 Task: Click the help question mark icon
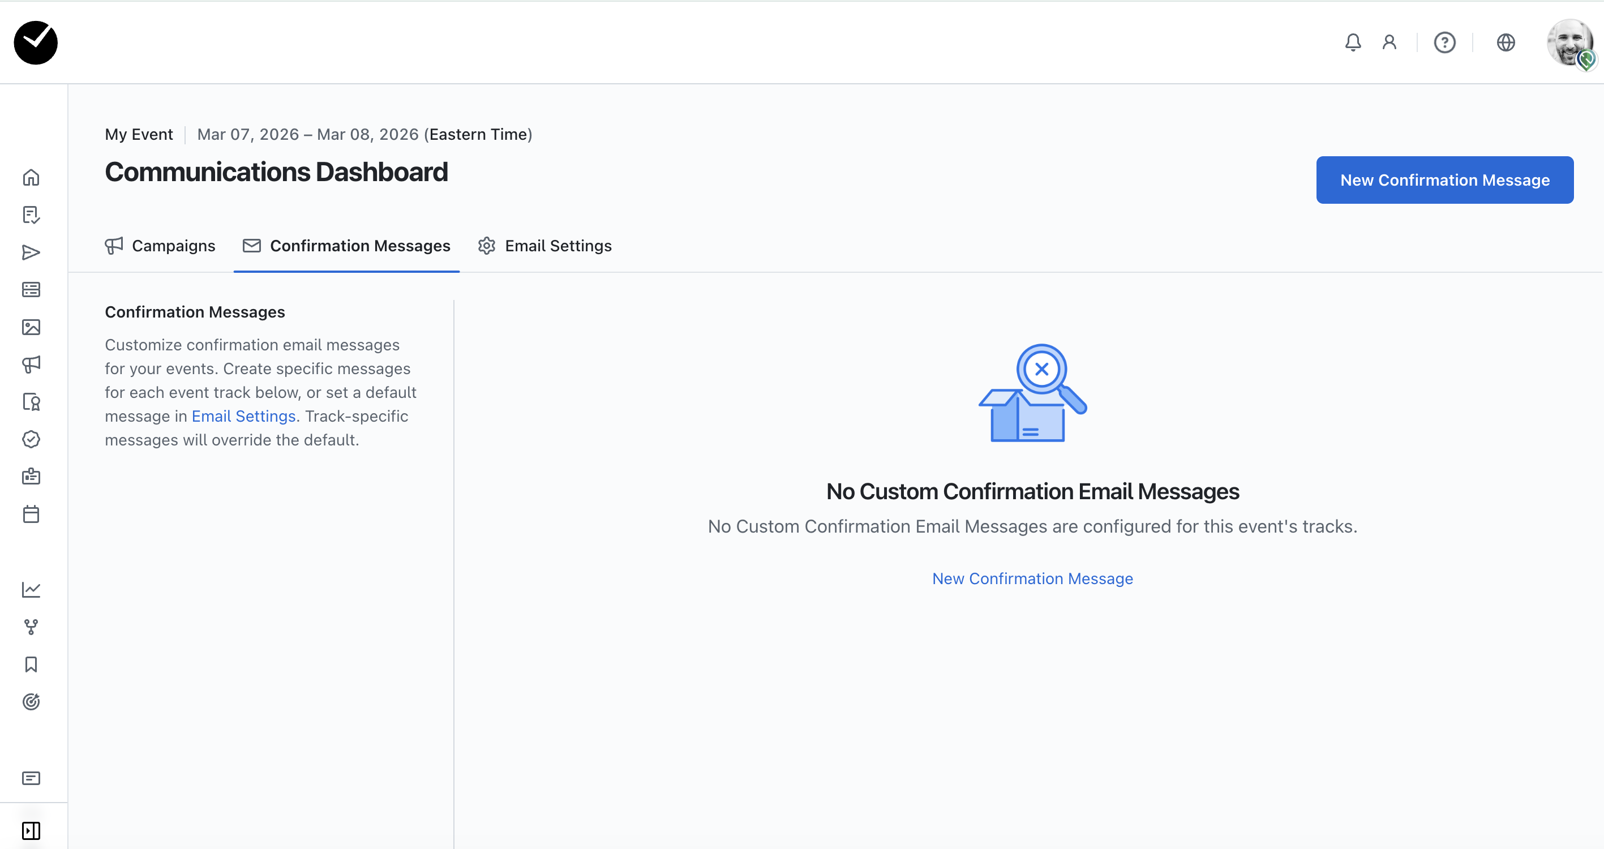click(1444, 42)
